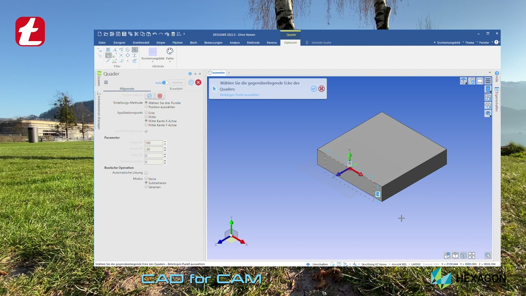Toggle the highlighted point-cloud filter icon

coord(135,50)
